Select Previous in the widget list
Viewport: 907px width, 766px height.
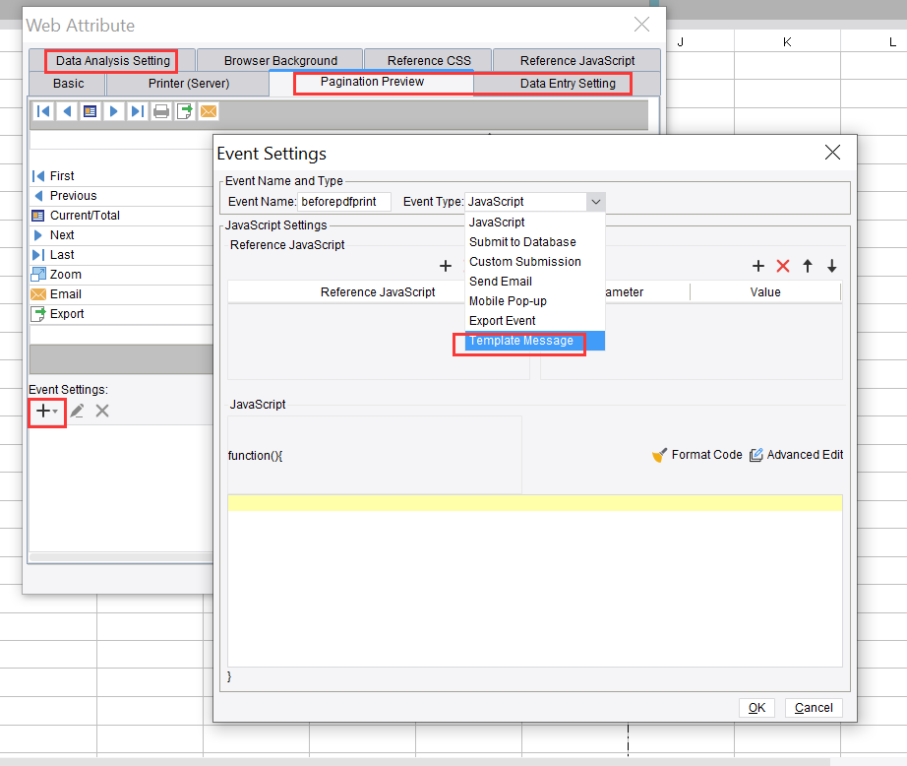(x=121, y=196)
